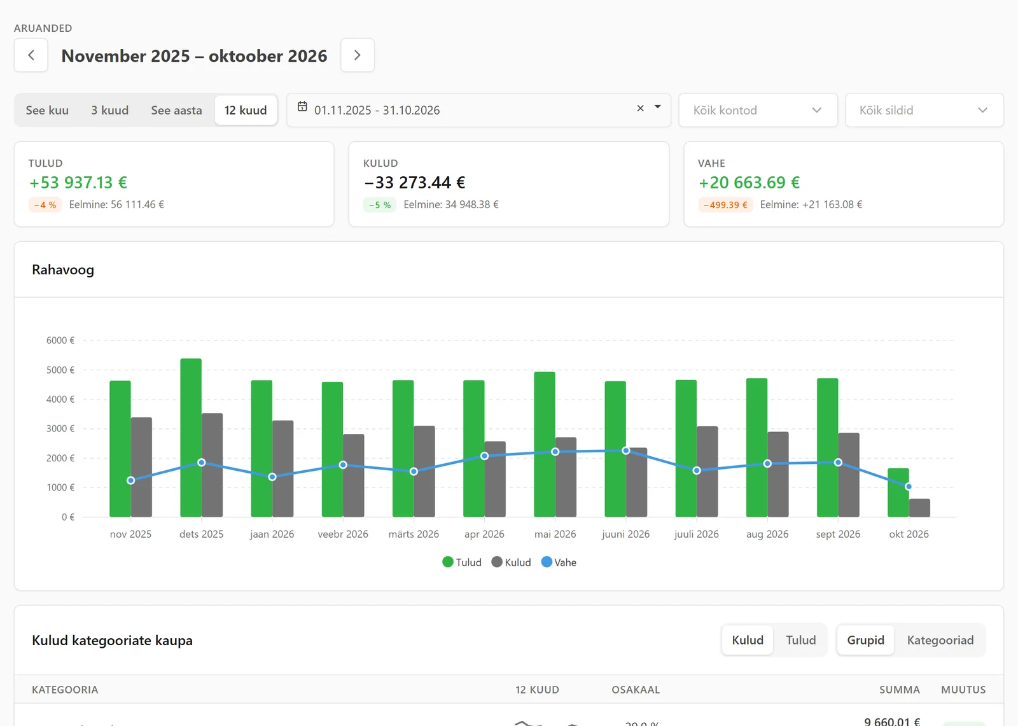The width and height of the screenshot is (1018, 726).
Task: Click the OSAKAAL column header
Action: pyautogui.click(x=636, y=690)
